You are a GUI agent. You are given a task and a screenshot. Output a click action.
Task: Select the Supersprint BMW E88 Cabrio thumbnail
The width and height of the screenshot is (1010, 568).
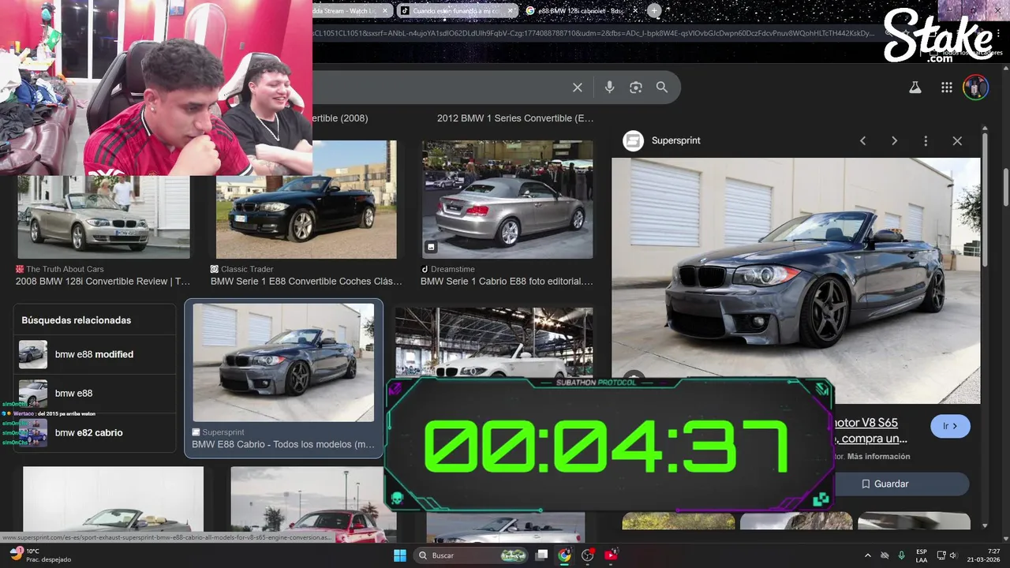click(x=283, y=363)
